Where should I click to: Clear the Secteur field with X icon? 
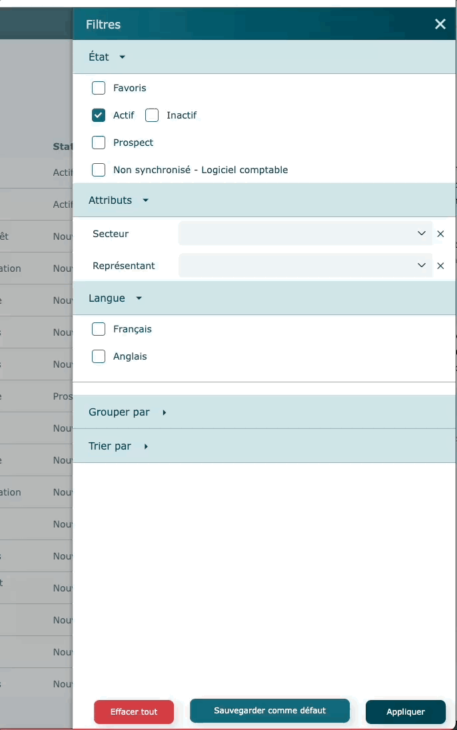(x=440, y=234)
